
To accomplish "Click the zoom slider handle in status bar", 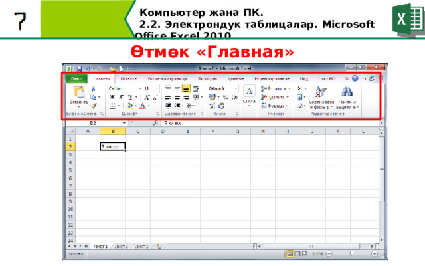I will (351, 254).
